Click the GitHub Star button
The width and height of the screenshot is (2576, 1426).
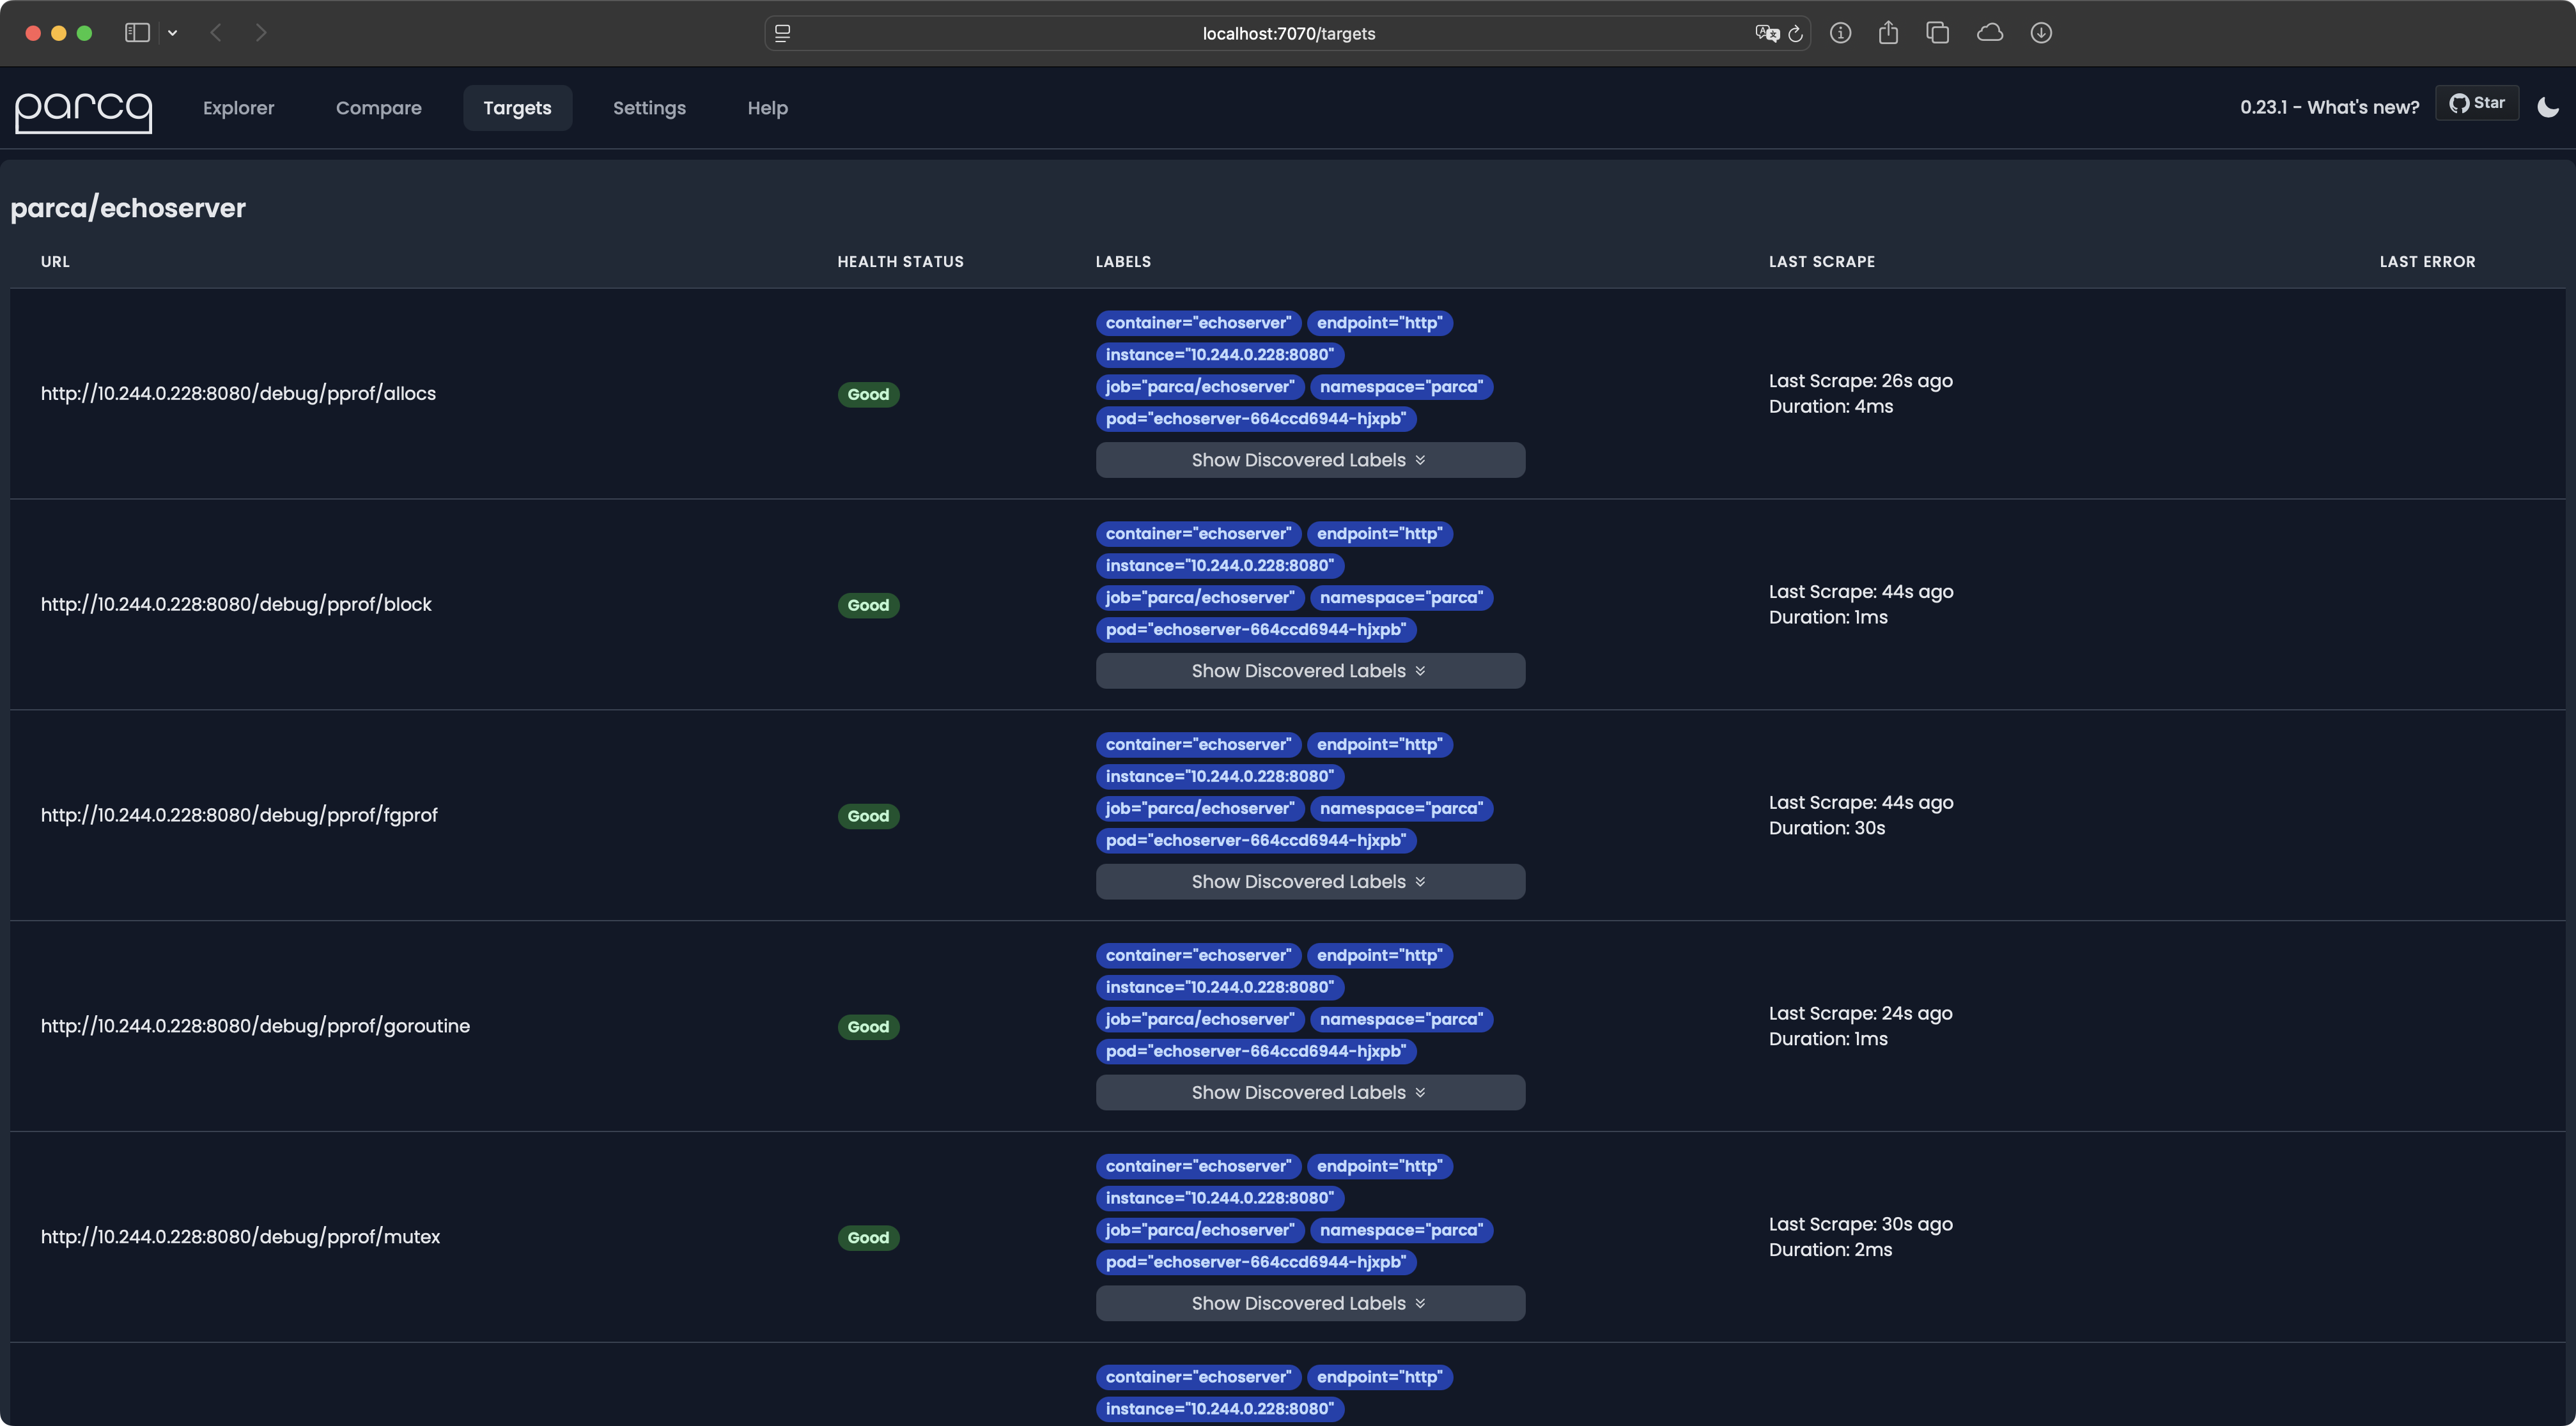(2476, 104)
